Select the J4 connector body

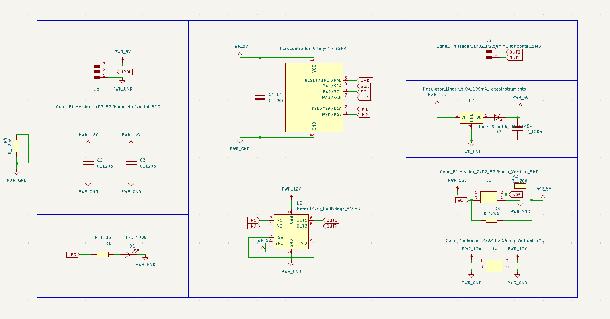pyautogui.click(x=495, y=266)
